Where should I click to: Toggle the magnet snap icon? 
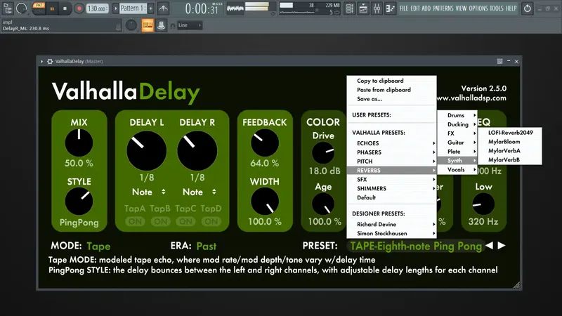tap(173, 25)
